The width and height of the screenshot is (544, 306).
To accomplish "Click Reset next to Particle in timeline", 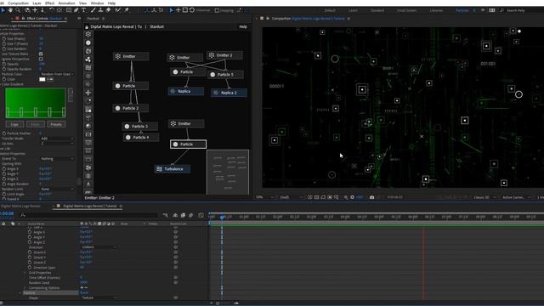I will pyautogui.click(x=84, y=292).
